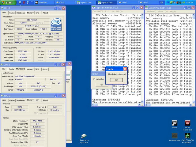The width and height of the screenshot is (196, 147).
Task: Select Memory tab in middle CPU-Z window
Action: tap(30, 69)
